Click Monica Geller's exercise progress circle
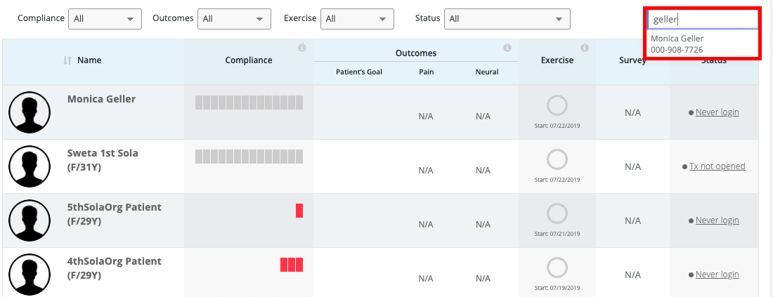773x297 pixels. [x=557, y=106]
